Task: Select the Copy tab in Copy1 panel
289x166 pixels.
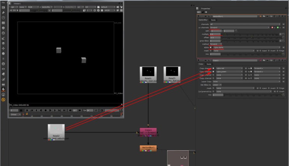Action: coord(201,64)
